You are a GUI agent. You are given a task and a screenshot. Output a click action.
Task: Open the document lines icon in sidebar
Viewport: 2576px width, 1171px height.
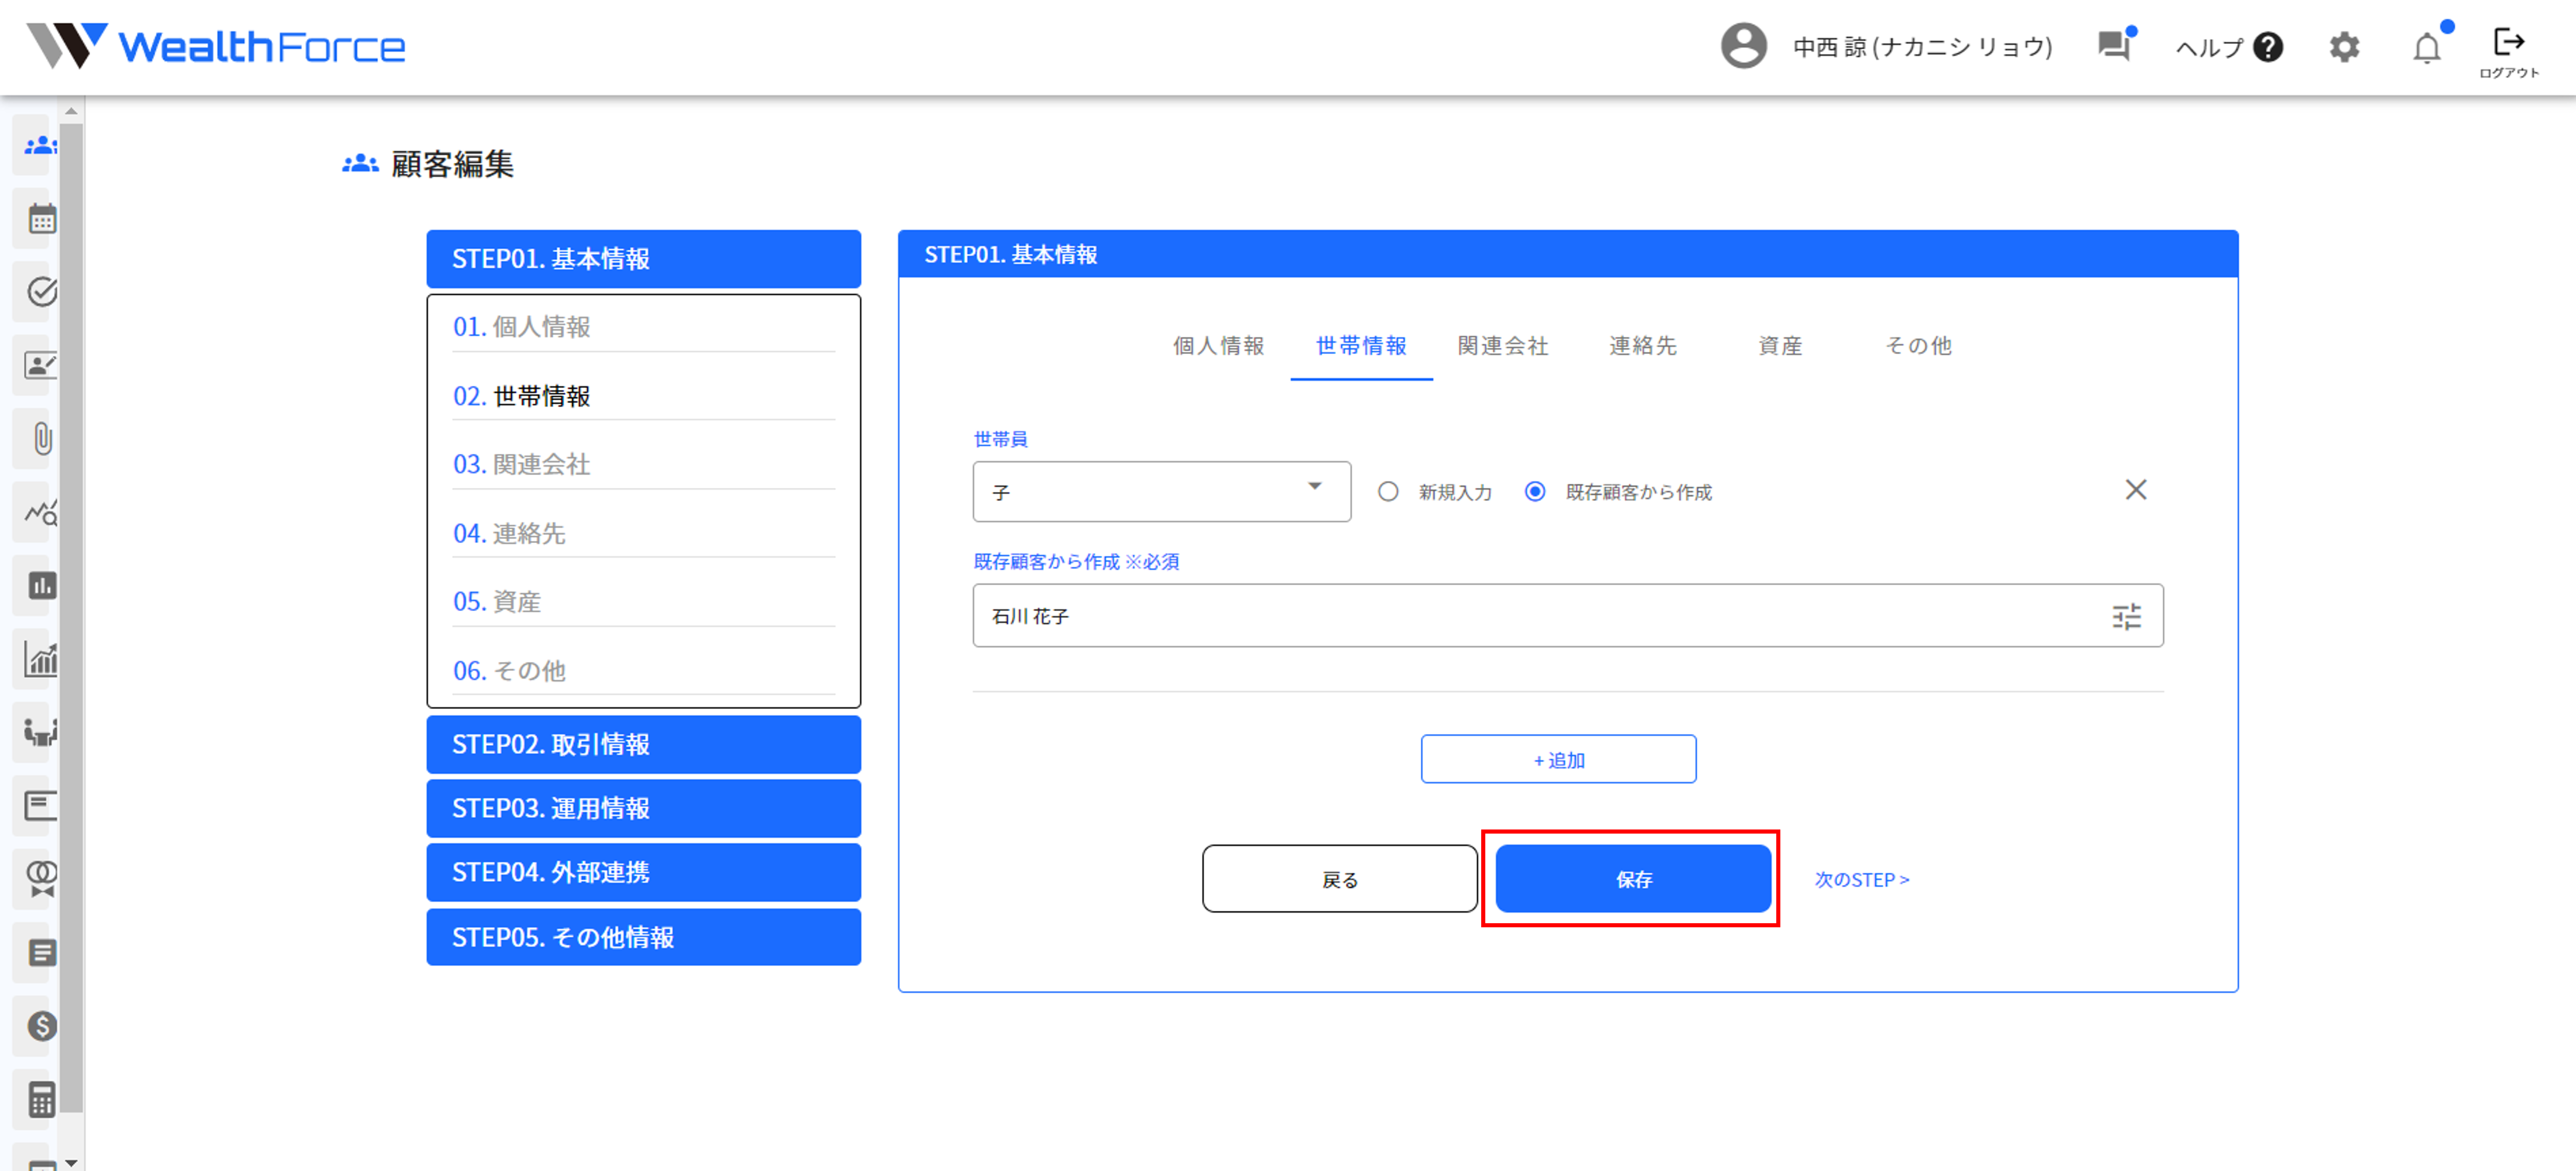41,953
